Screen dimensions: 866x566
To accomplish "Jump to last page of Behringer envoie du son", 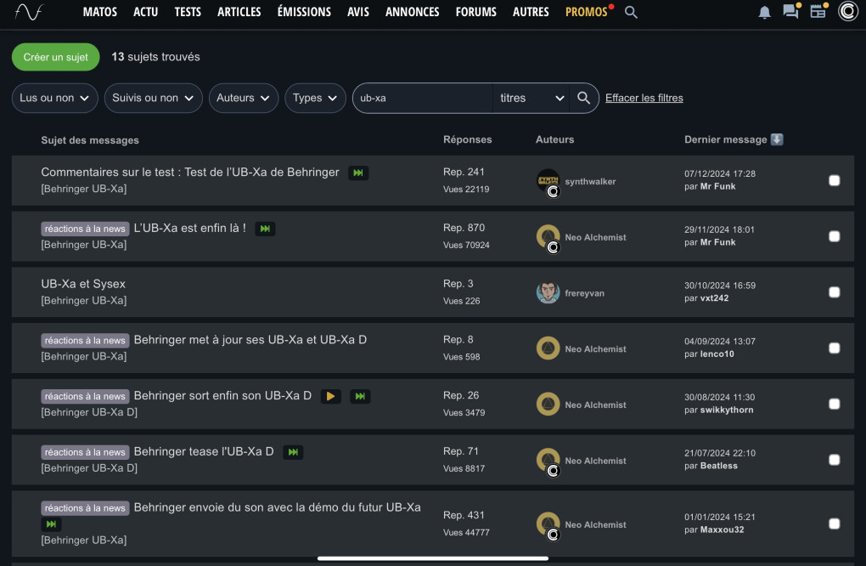I will (51, 524).
